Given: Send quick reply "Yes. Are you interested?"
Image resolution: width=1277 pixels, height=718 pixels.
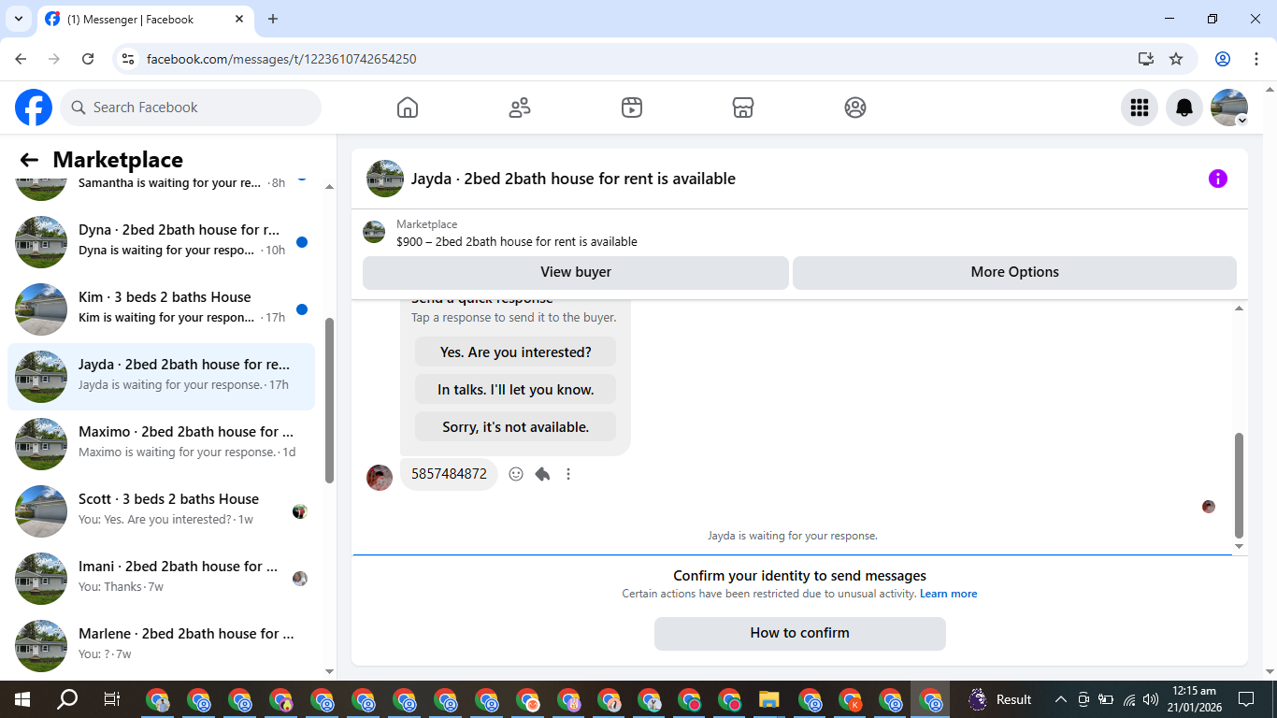Looking at the screenshot, I should click(516, 352).
